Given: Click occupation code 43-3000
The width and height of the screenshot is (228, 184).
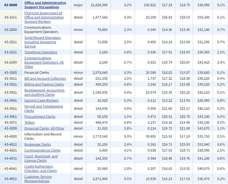Looking at the screenshot, I should 11,73.
